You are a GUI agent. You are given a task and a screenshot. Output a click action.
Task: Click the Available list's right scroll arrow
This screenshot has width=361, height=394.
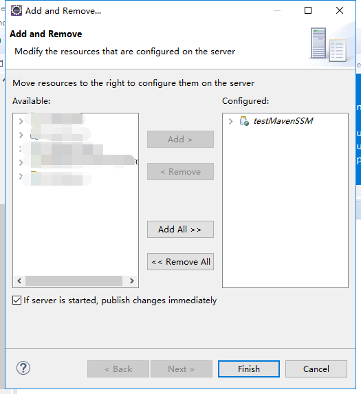(131, 281)
